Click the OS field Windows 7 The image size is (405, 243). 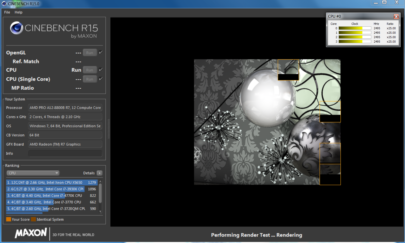pos(65,126)
